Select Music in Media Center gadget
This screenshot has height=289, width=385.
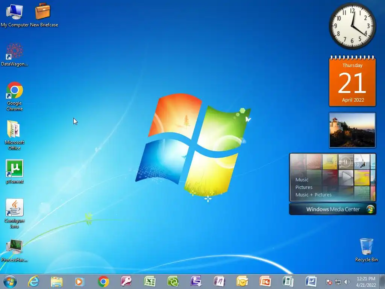(302, 179)
